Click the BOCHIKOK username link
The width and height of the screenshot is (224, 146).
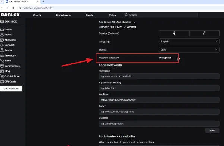point(11,22)
